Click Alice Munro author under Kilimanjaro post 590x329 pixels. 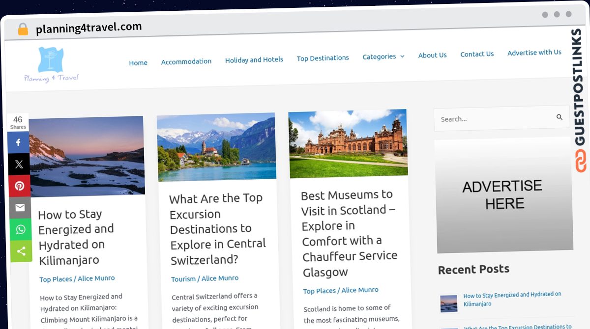click(96, 278)
